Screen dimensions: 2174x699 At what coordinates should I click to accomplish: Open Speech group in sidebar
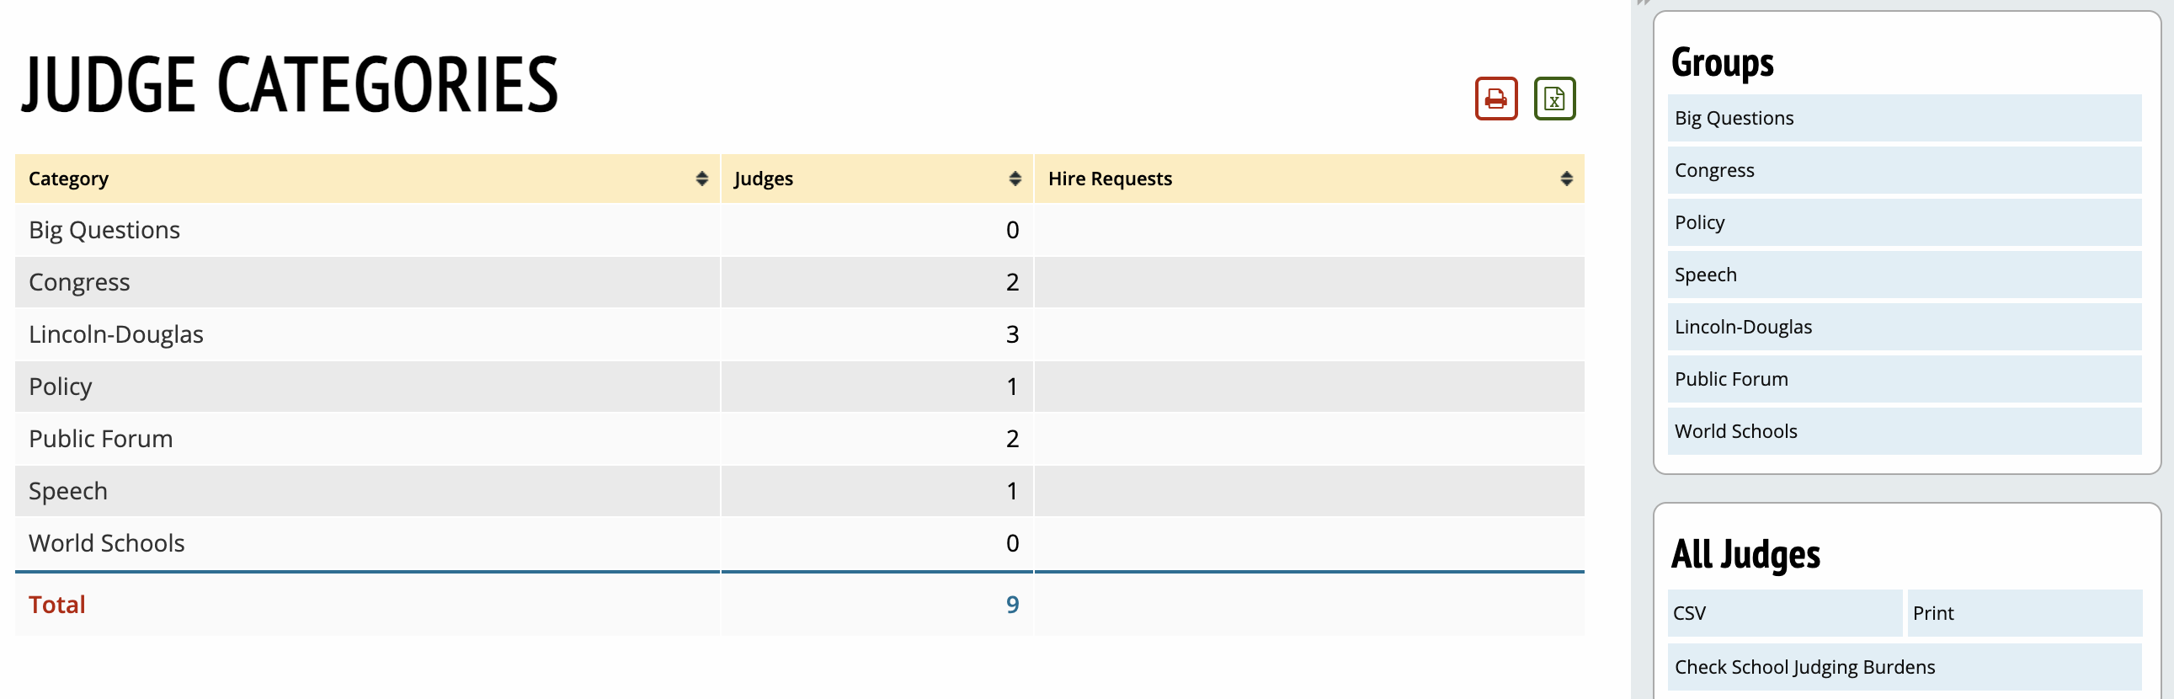(1903, 275)
